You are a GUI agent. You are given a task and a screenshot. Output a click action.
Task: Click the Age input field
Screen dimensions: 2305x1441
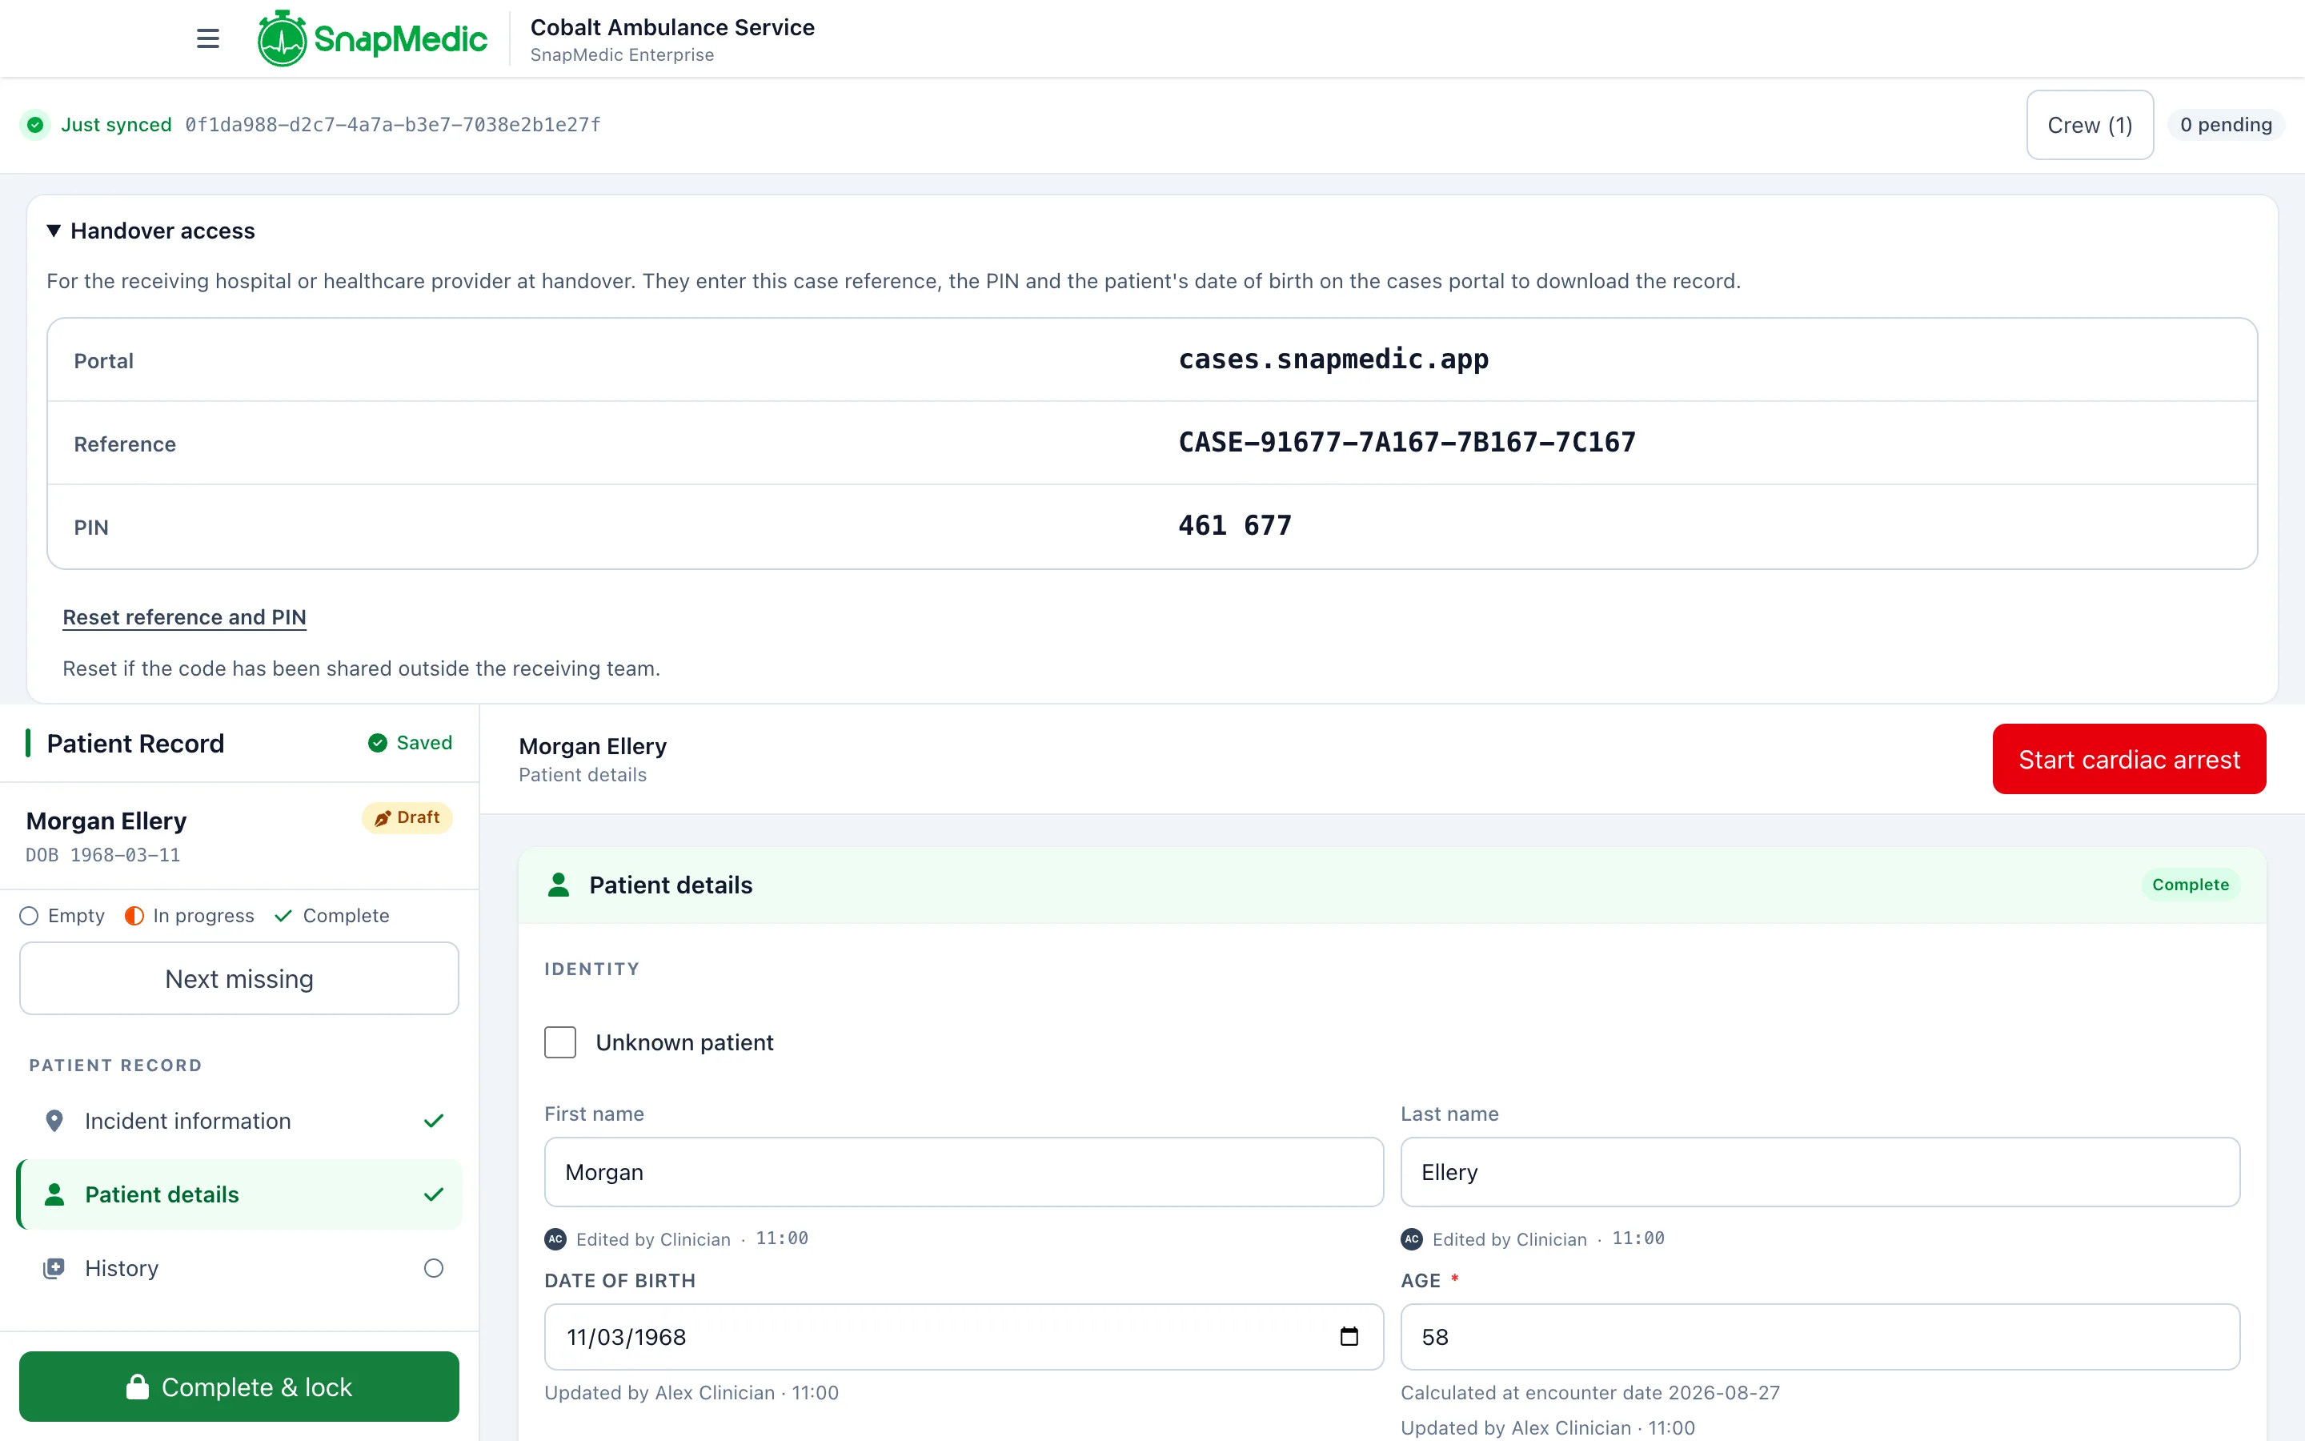coord(1820,1337)
